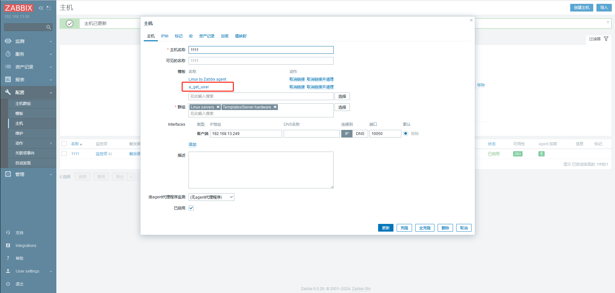Close the host dialog with X icon
The image size is (615, 293).
point(471,20)
